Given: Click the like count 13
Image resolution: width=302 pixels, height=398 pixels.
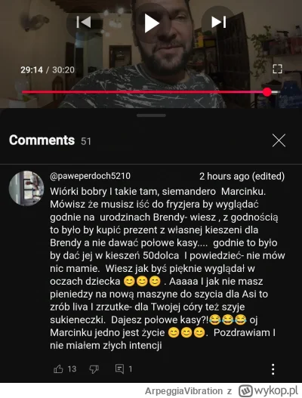Looking at the screenshot, I should point(72,369).
